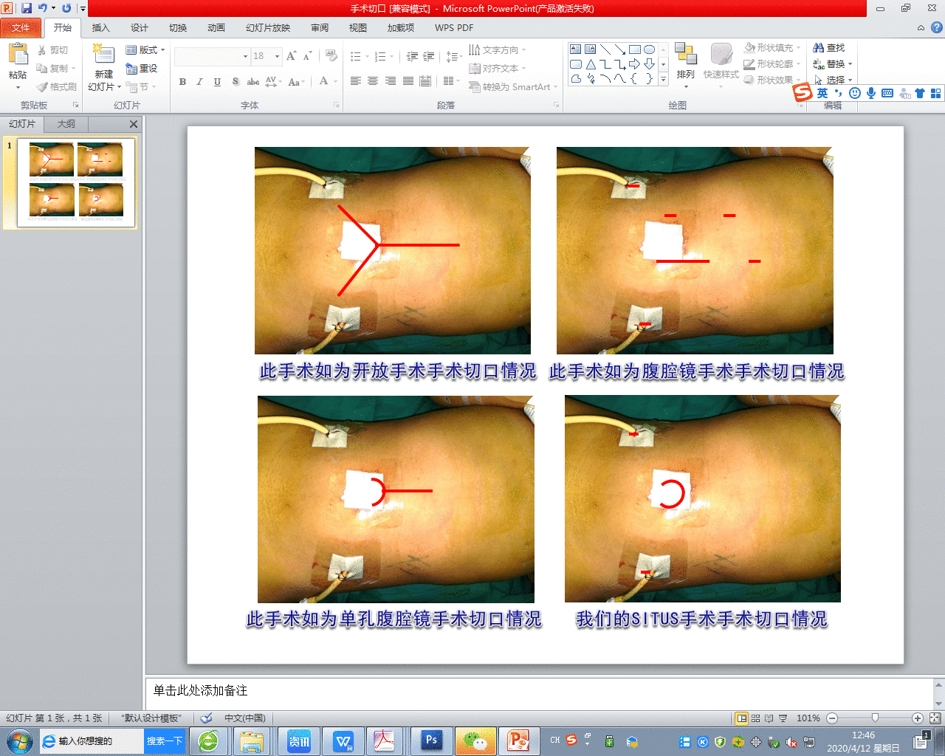
Task: Align text left
Action: point(356,81)
